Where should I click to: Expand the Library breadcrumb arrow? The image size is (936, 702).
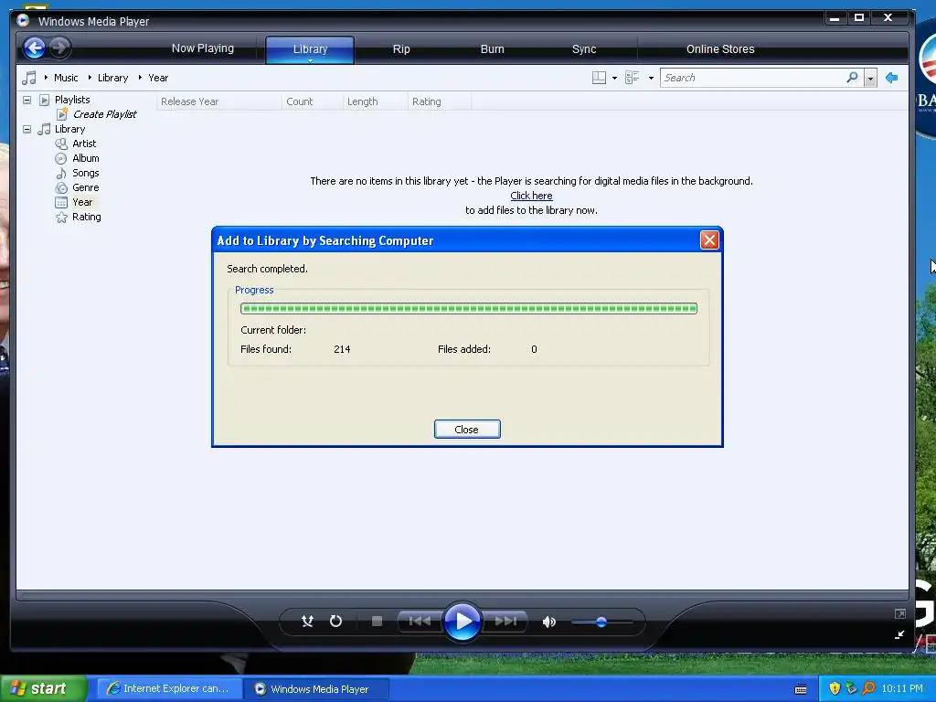[90, 78]
